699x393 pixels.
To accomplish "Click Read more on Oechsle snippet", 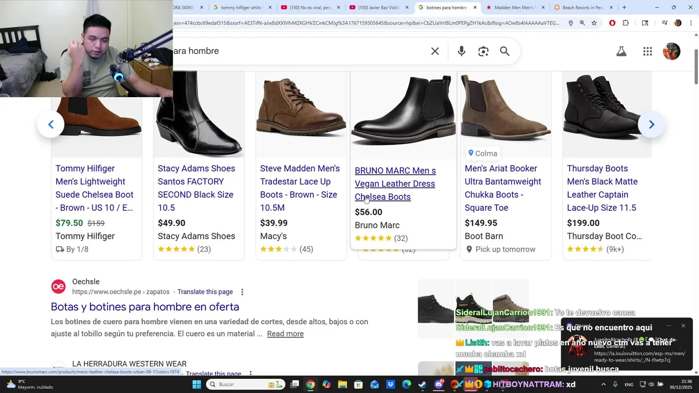I will (x=285, y=334).
